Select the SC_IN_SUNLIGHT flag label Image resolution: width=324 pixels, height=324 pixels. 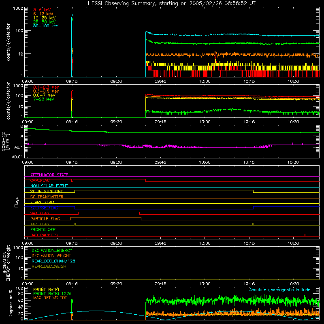point(47,191)
